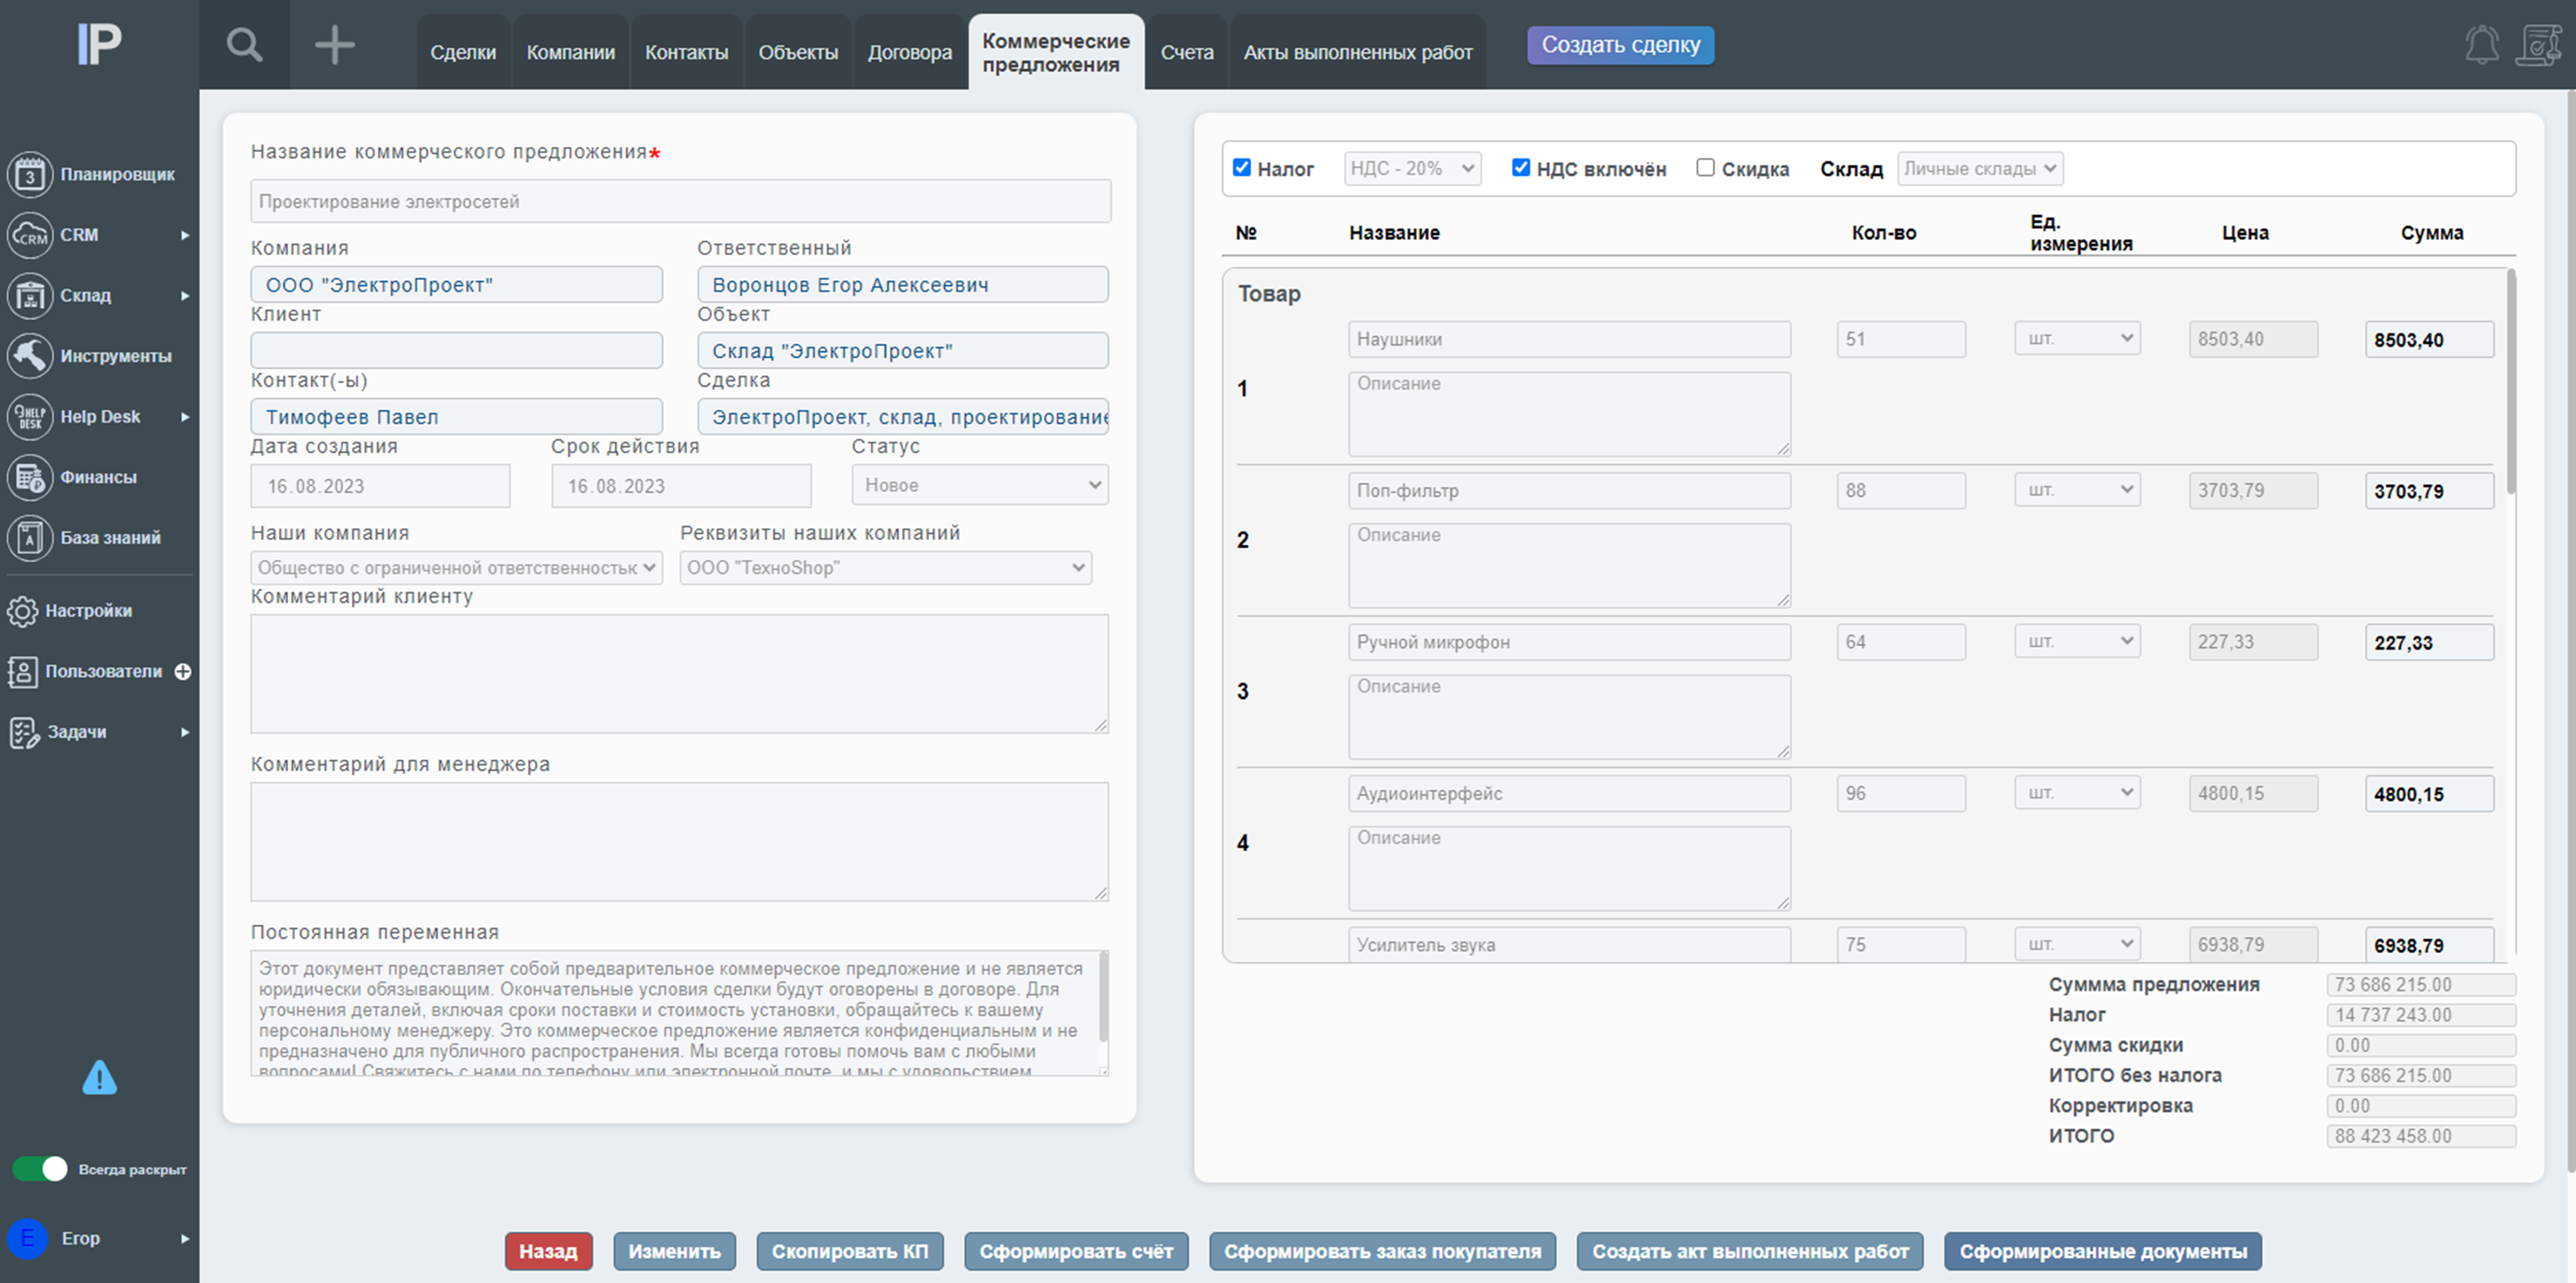Switch to the Компании tab
The width and height of the screenshot is (2576, 1283).
571,52
